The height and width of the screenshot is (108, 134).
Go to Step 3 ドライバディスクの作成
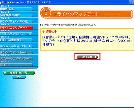point(16,21)
